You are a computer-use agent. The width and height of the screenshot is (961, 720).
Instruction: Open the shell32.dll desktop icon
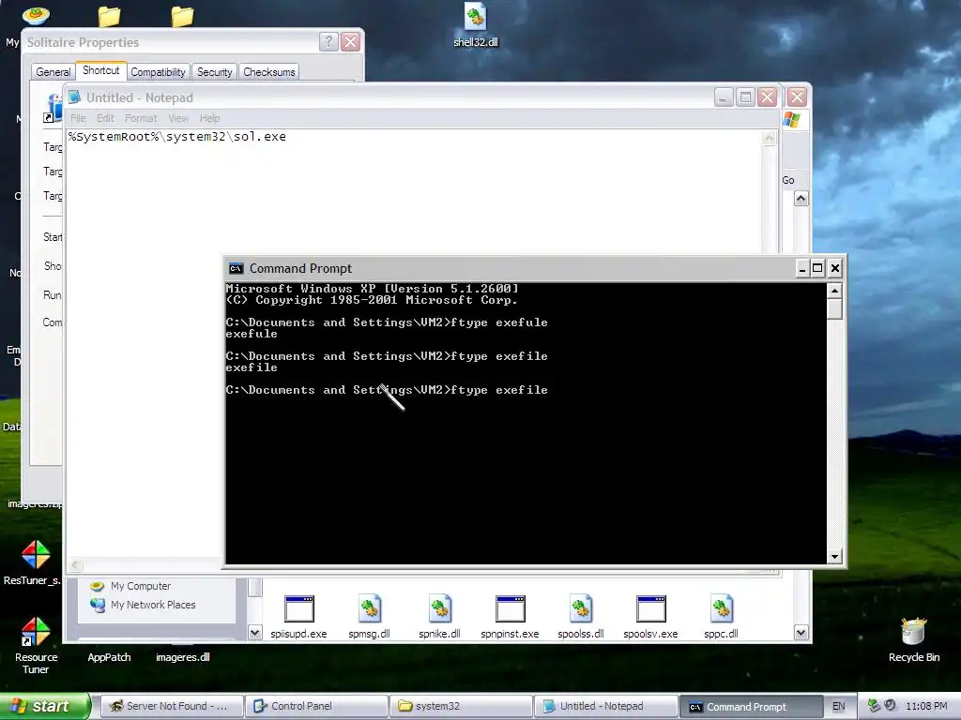click(x=475, y=25)
